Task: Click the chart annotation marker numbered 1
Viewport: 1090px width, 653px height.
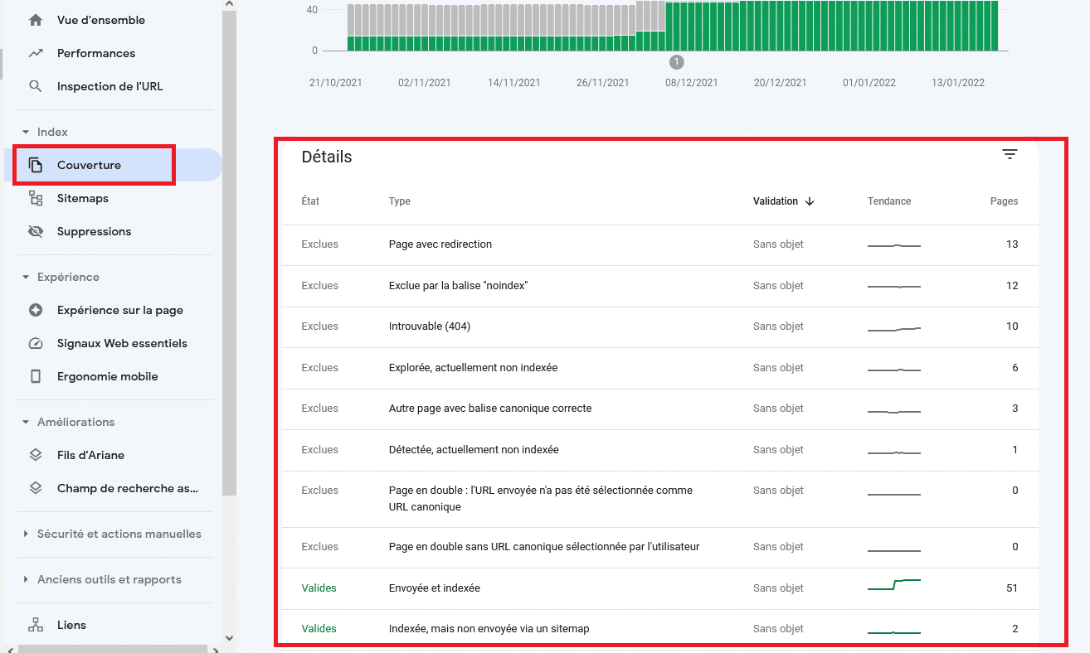Action: pos(676,62)
